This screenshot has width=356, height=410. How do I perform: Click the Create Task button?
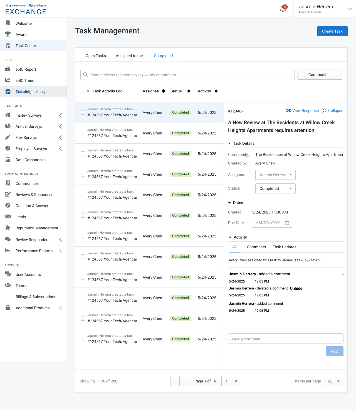coord(332,31)
